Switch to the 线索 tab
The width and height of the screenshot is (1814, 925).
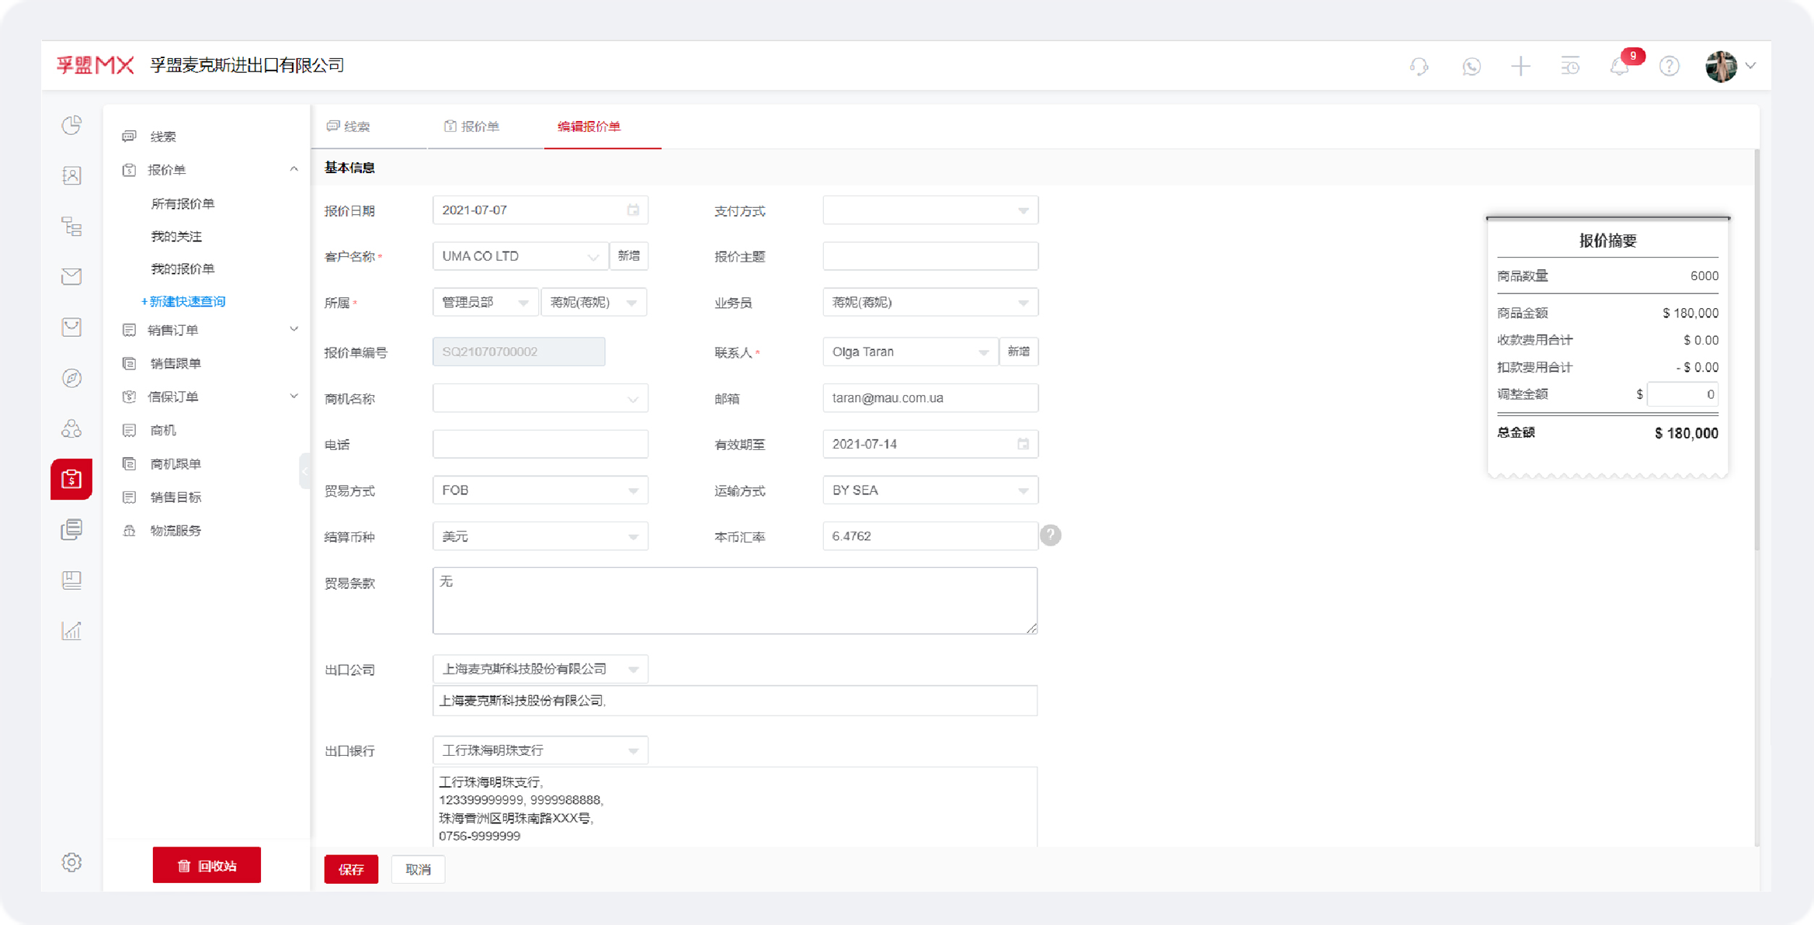click(349, 126)
